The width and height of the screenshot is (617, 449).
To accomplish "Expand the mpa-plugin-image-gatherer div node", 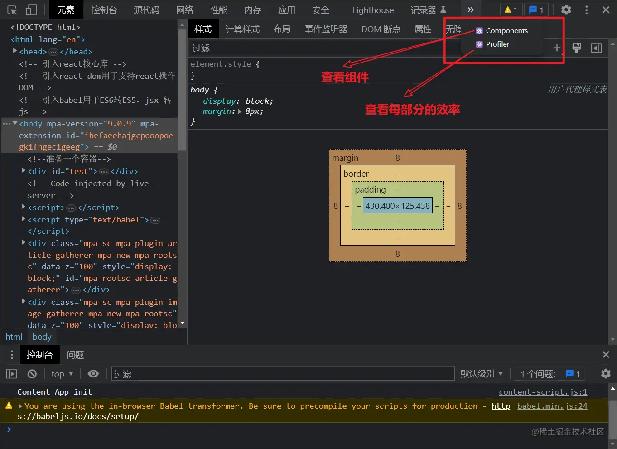I will [24, 302].
